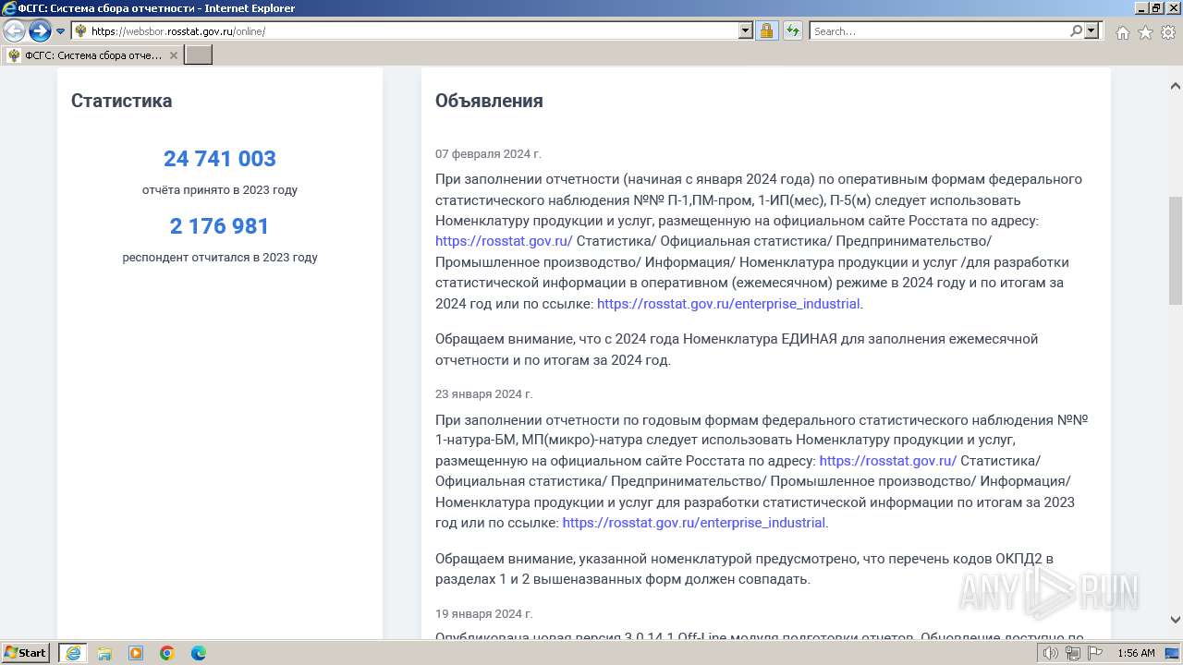The height and width of the screenshot is (665, 1183).
Task: Open the Home page icon
Action: 1122,32
